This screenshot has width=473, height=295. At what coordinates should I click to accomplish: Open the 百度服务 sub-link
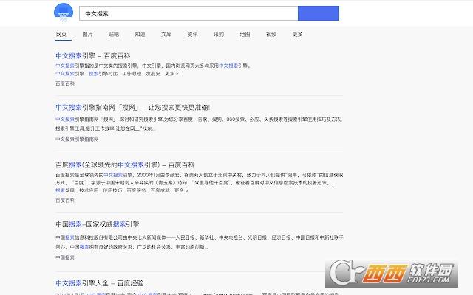[136, 190]
